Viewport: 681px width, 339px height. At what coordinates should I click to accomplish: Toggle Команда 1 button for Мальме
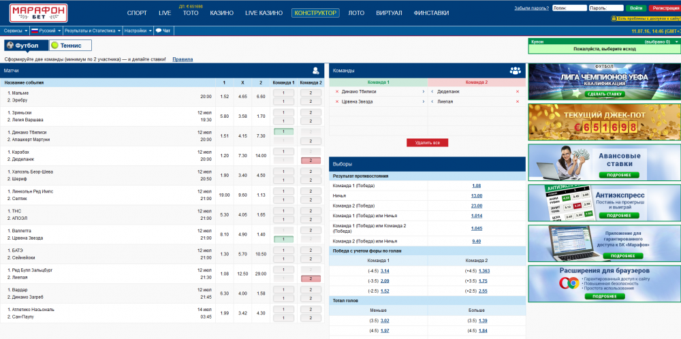283,93
